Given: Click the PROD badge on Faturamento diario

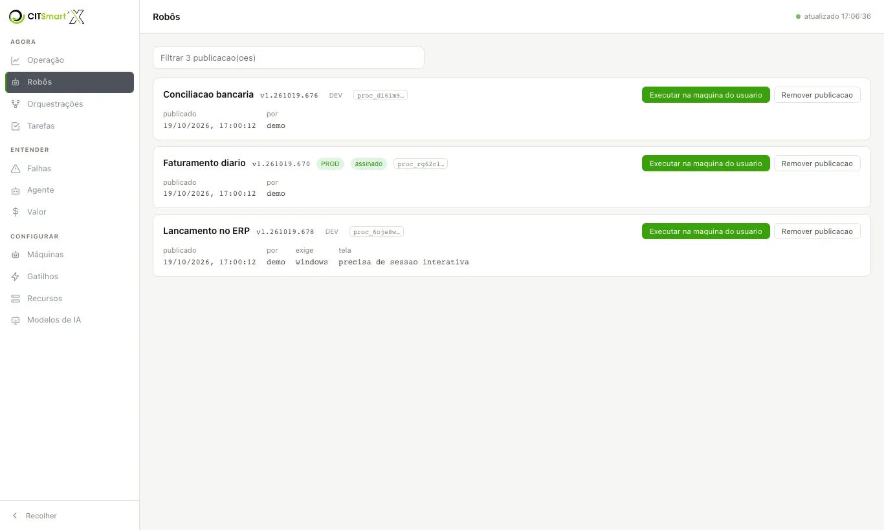Looking at the screenshot, I should coord(330,164).
